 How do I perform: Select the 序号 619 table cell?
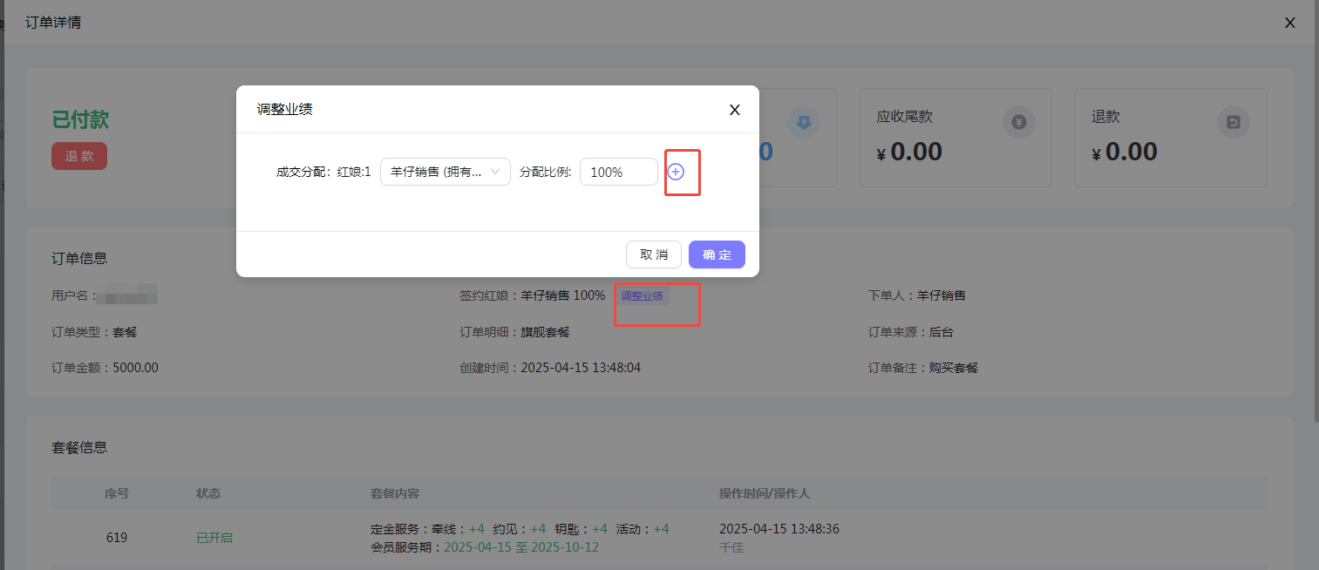pyautogui.click(x=117, y=538)
